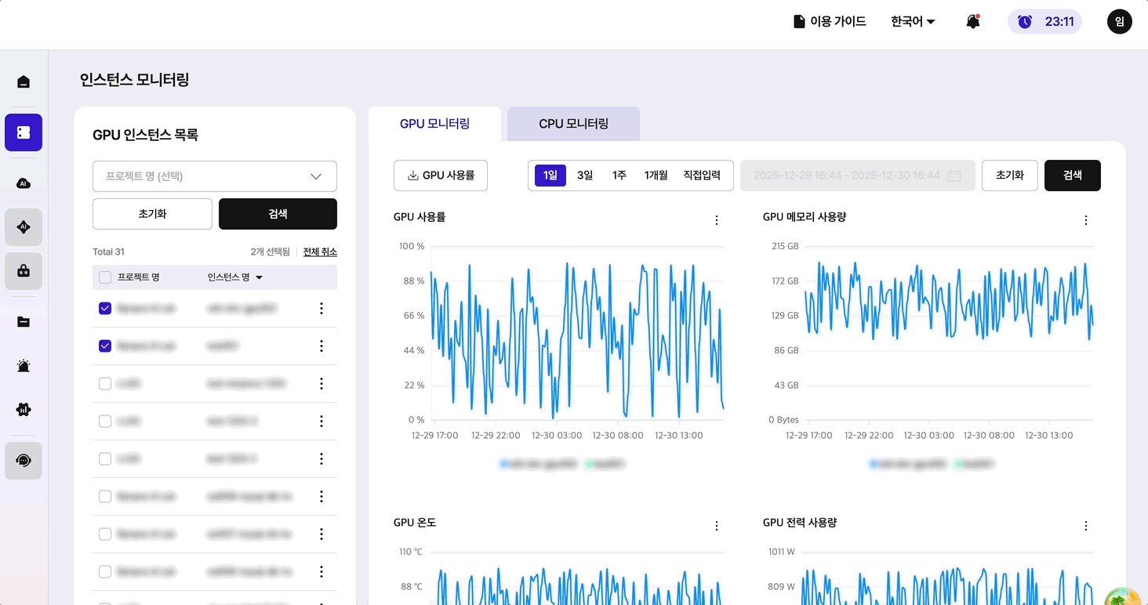Click the Total 31 count text
The image size is (1148, 605).
(x=108, y=252)
